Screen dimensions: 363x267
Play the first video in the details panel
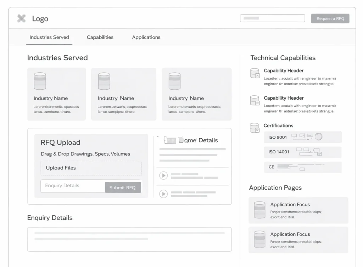[x=163, y=175]
